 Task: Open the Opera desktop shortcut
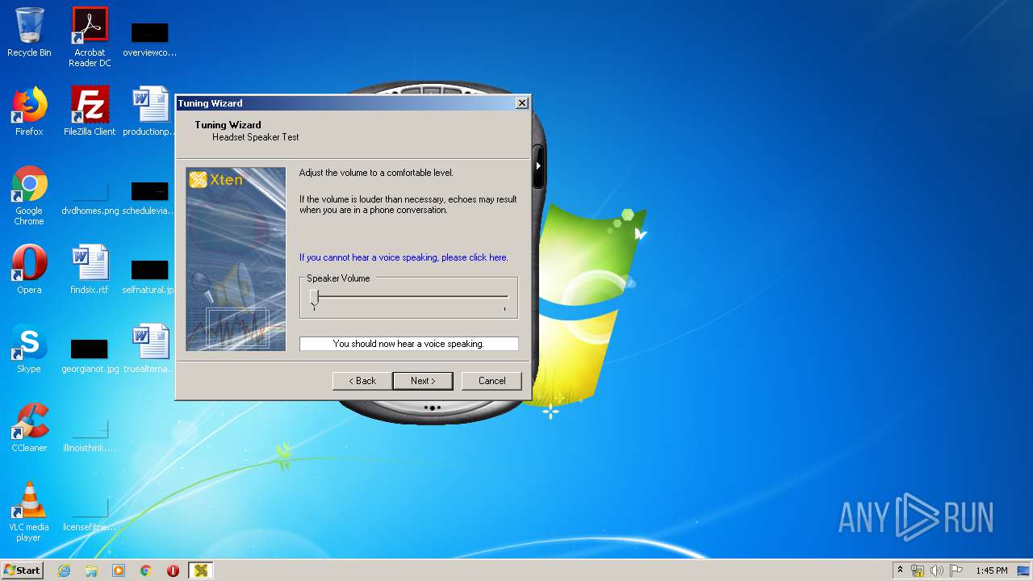click(x=29, y=270)
